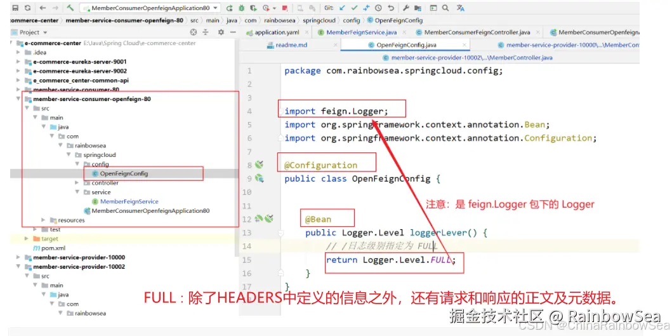Click the Translate icon at toolbar end

460,8
